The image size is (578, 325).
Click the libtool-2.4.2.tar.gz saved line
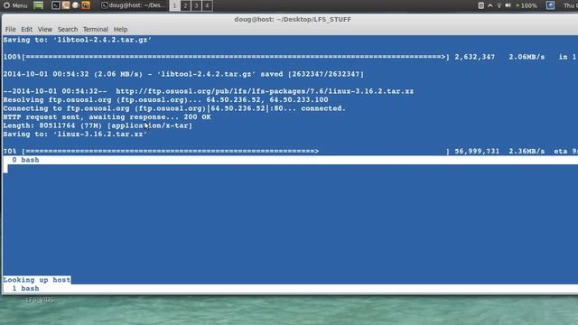(x=183, y=74)
